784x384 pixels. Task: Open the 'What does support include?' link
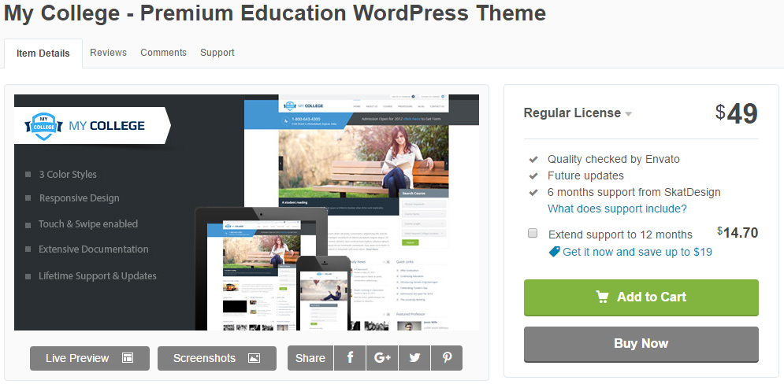[x=617, y=209]
